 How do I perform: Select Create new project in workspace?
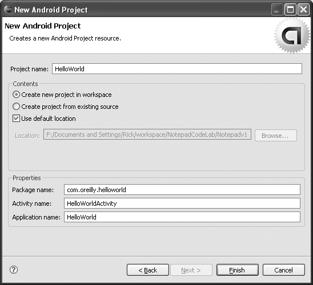click(x=62, y=95)
